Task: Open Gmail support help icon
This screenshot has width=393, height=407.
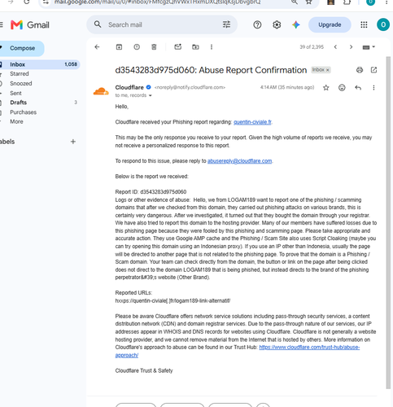Action: pos(257,24)
